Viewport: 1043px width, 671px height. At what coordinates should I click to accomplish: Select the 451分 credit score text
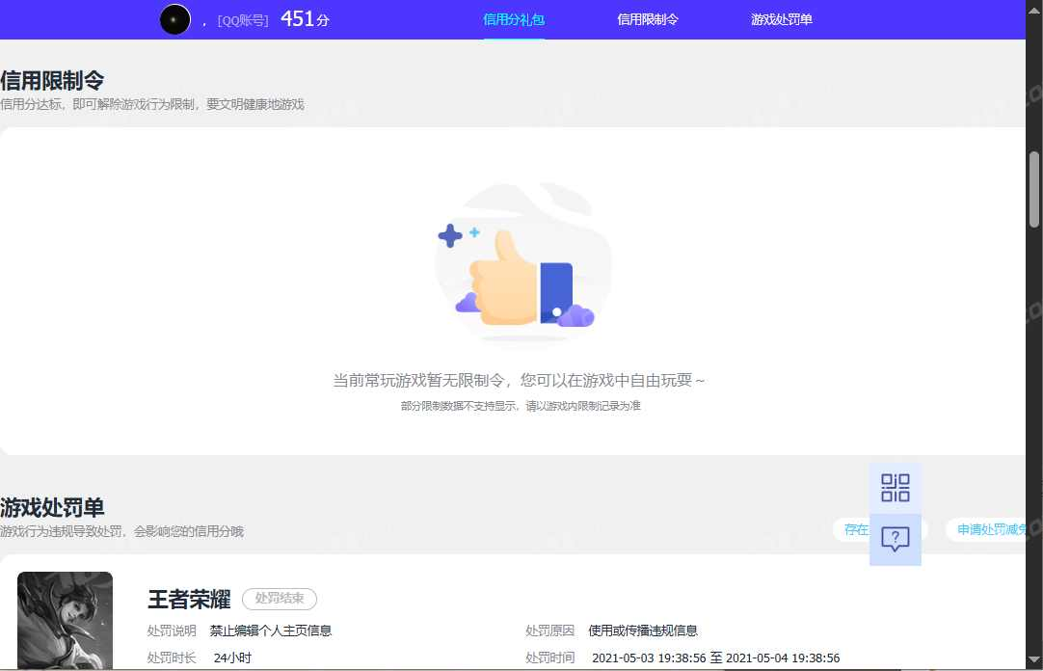click(305, 19)
